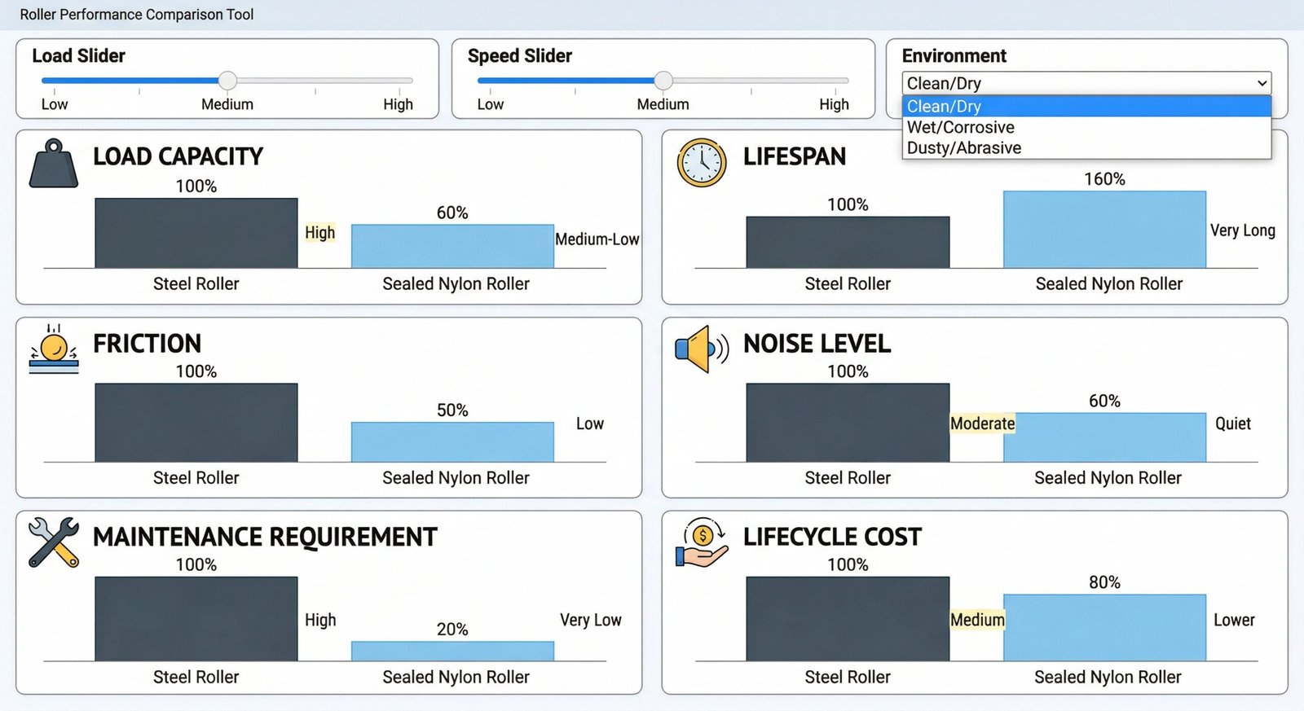Choose the Dusty/Abrasive environment option

pos(964,148)
